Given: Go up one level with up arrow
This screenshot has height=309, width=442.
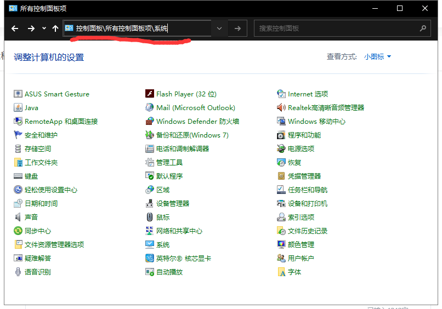Looking at the screenshot, I should [55, 28].
